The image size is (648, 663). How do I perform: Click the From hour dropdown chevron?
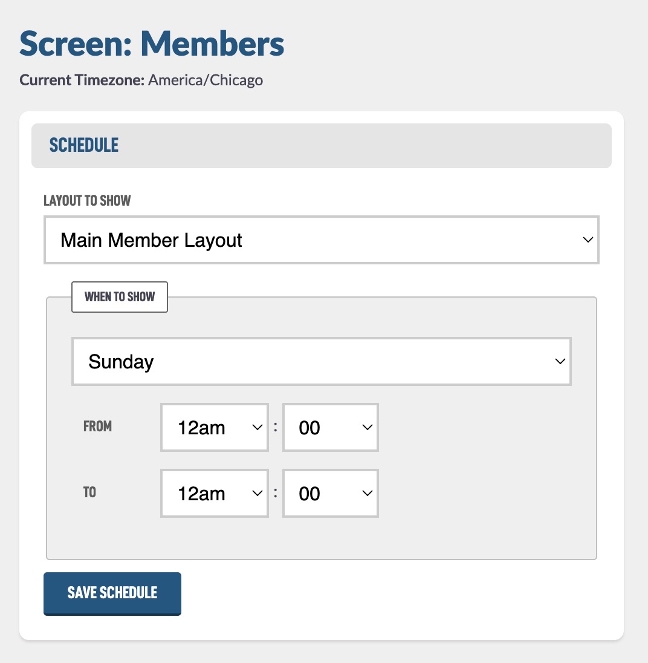(x=258, y=428)
